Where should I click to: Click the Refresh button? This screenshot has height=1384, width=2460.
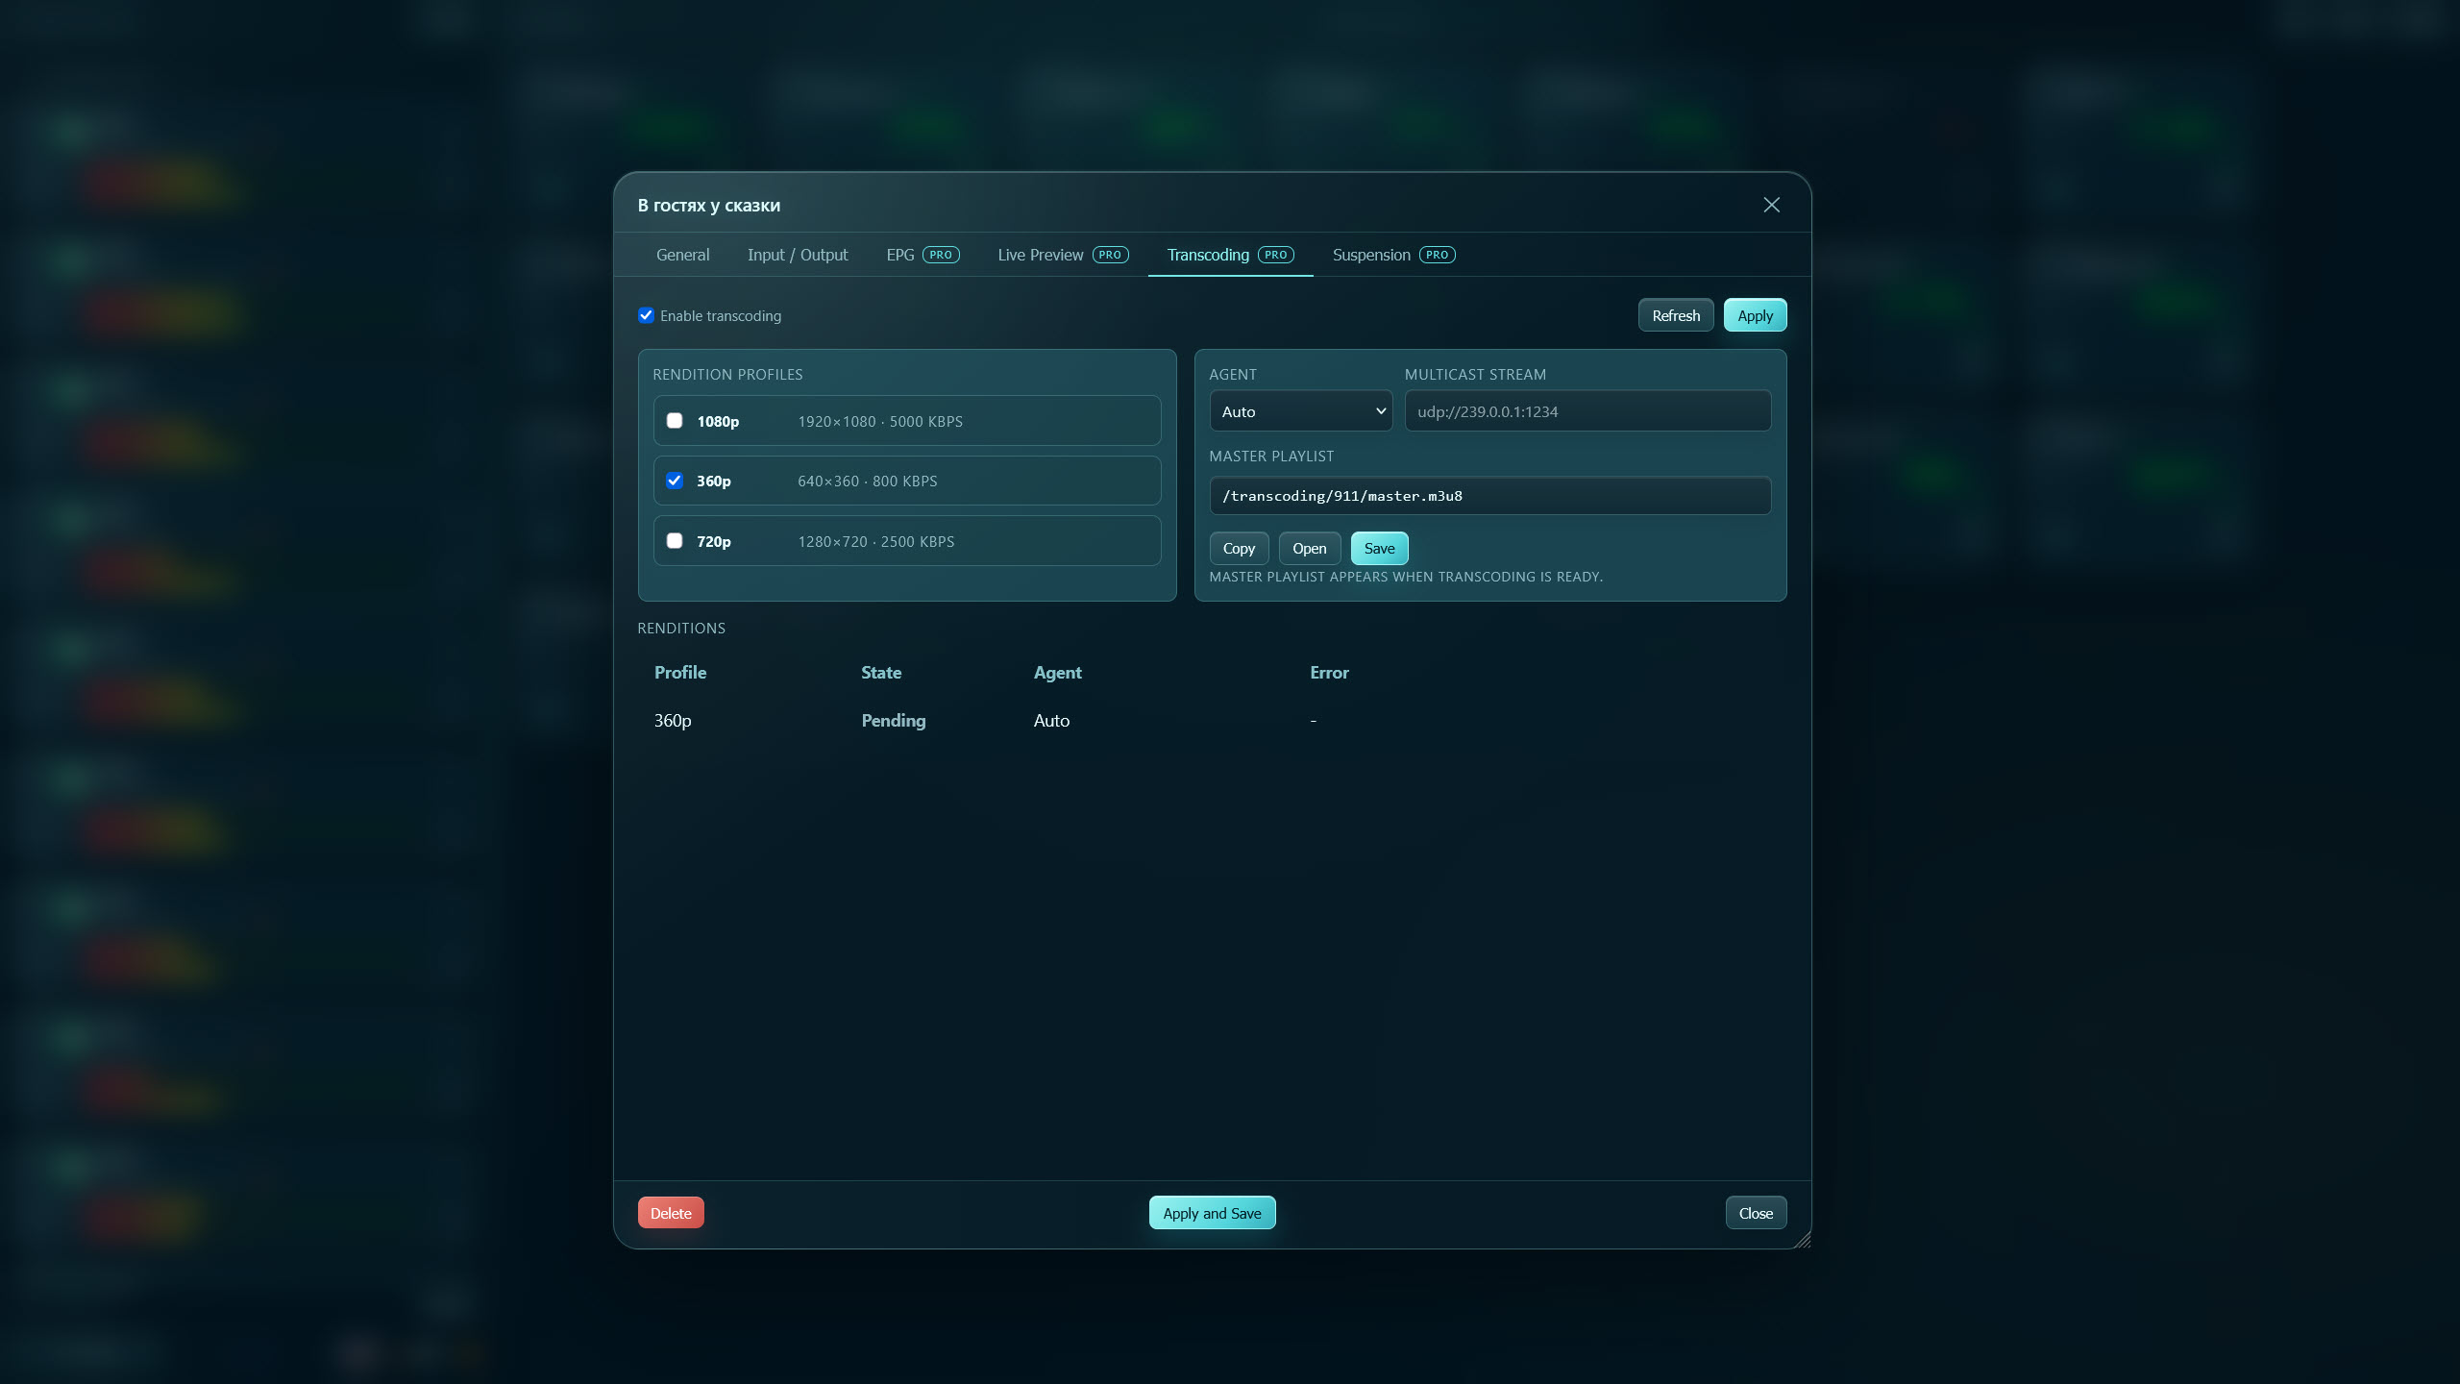coord(1676,315)
